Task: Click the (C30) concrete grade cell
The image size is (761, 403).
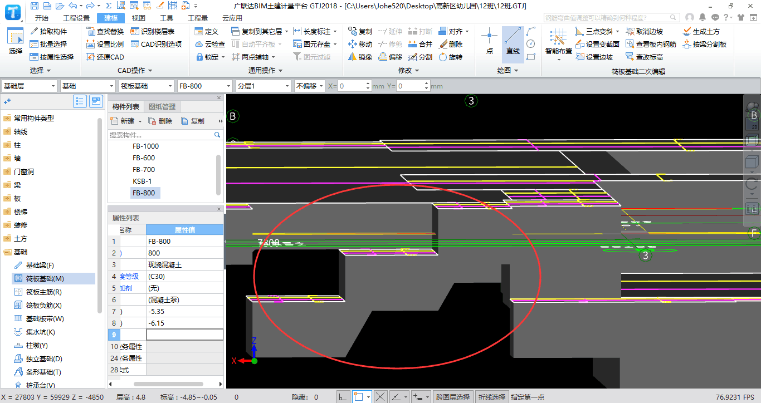Action: point(184,277)
